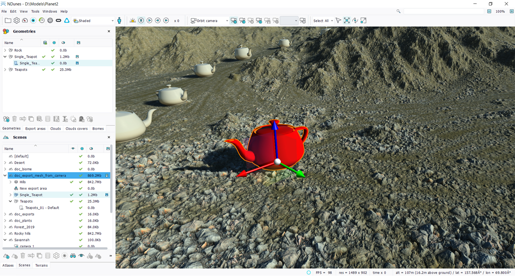Click the open folder icon in toolbar

point(8,21)
